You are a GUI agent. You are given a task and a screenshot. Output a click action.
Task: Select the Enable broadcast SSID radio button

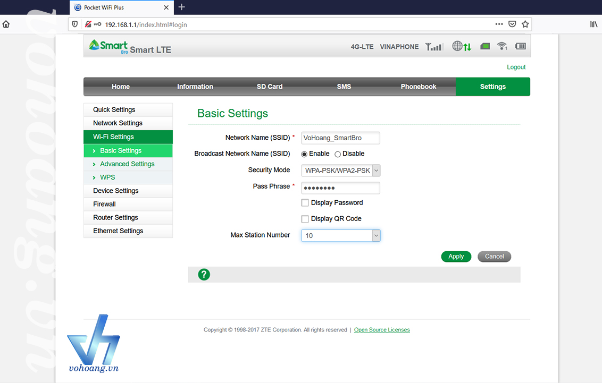point(304,154)
